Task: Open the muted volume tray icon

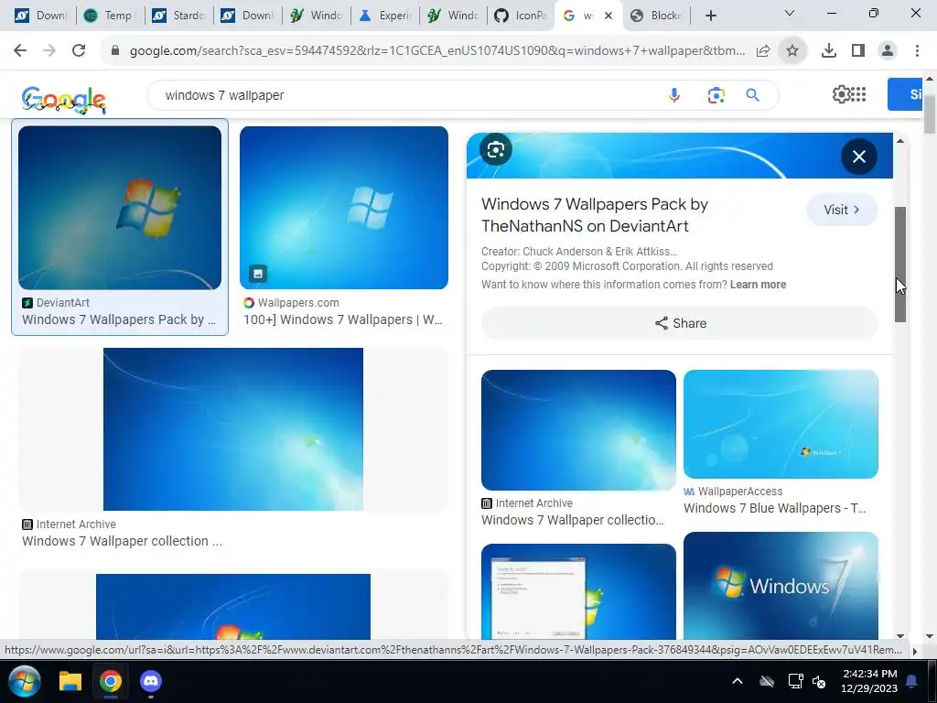Action: [x=819, y=681]
